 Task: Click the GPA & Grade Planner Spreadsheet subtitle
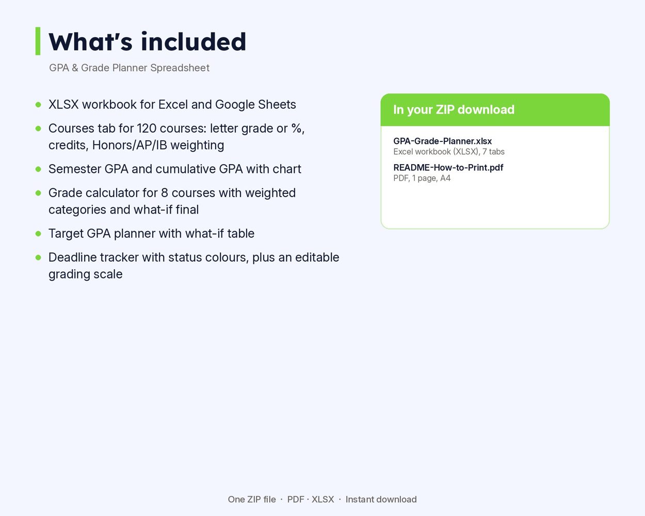[x=129, y=68]
